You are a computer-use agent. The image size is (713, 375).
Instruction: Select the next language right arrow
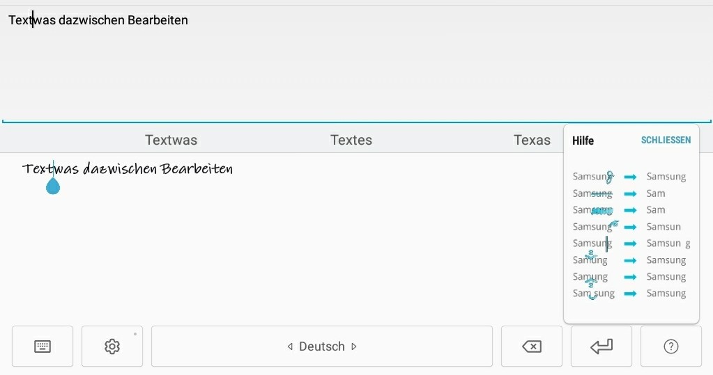(x=354, y=346)
